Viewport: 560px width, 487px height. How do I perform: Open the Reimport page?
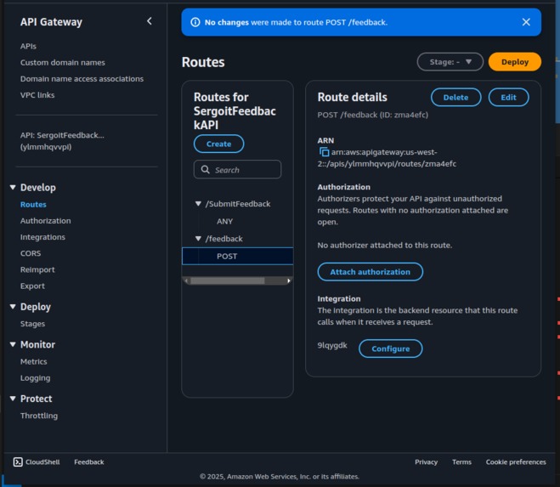point(37,269)
